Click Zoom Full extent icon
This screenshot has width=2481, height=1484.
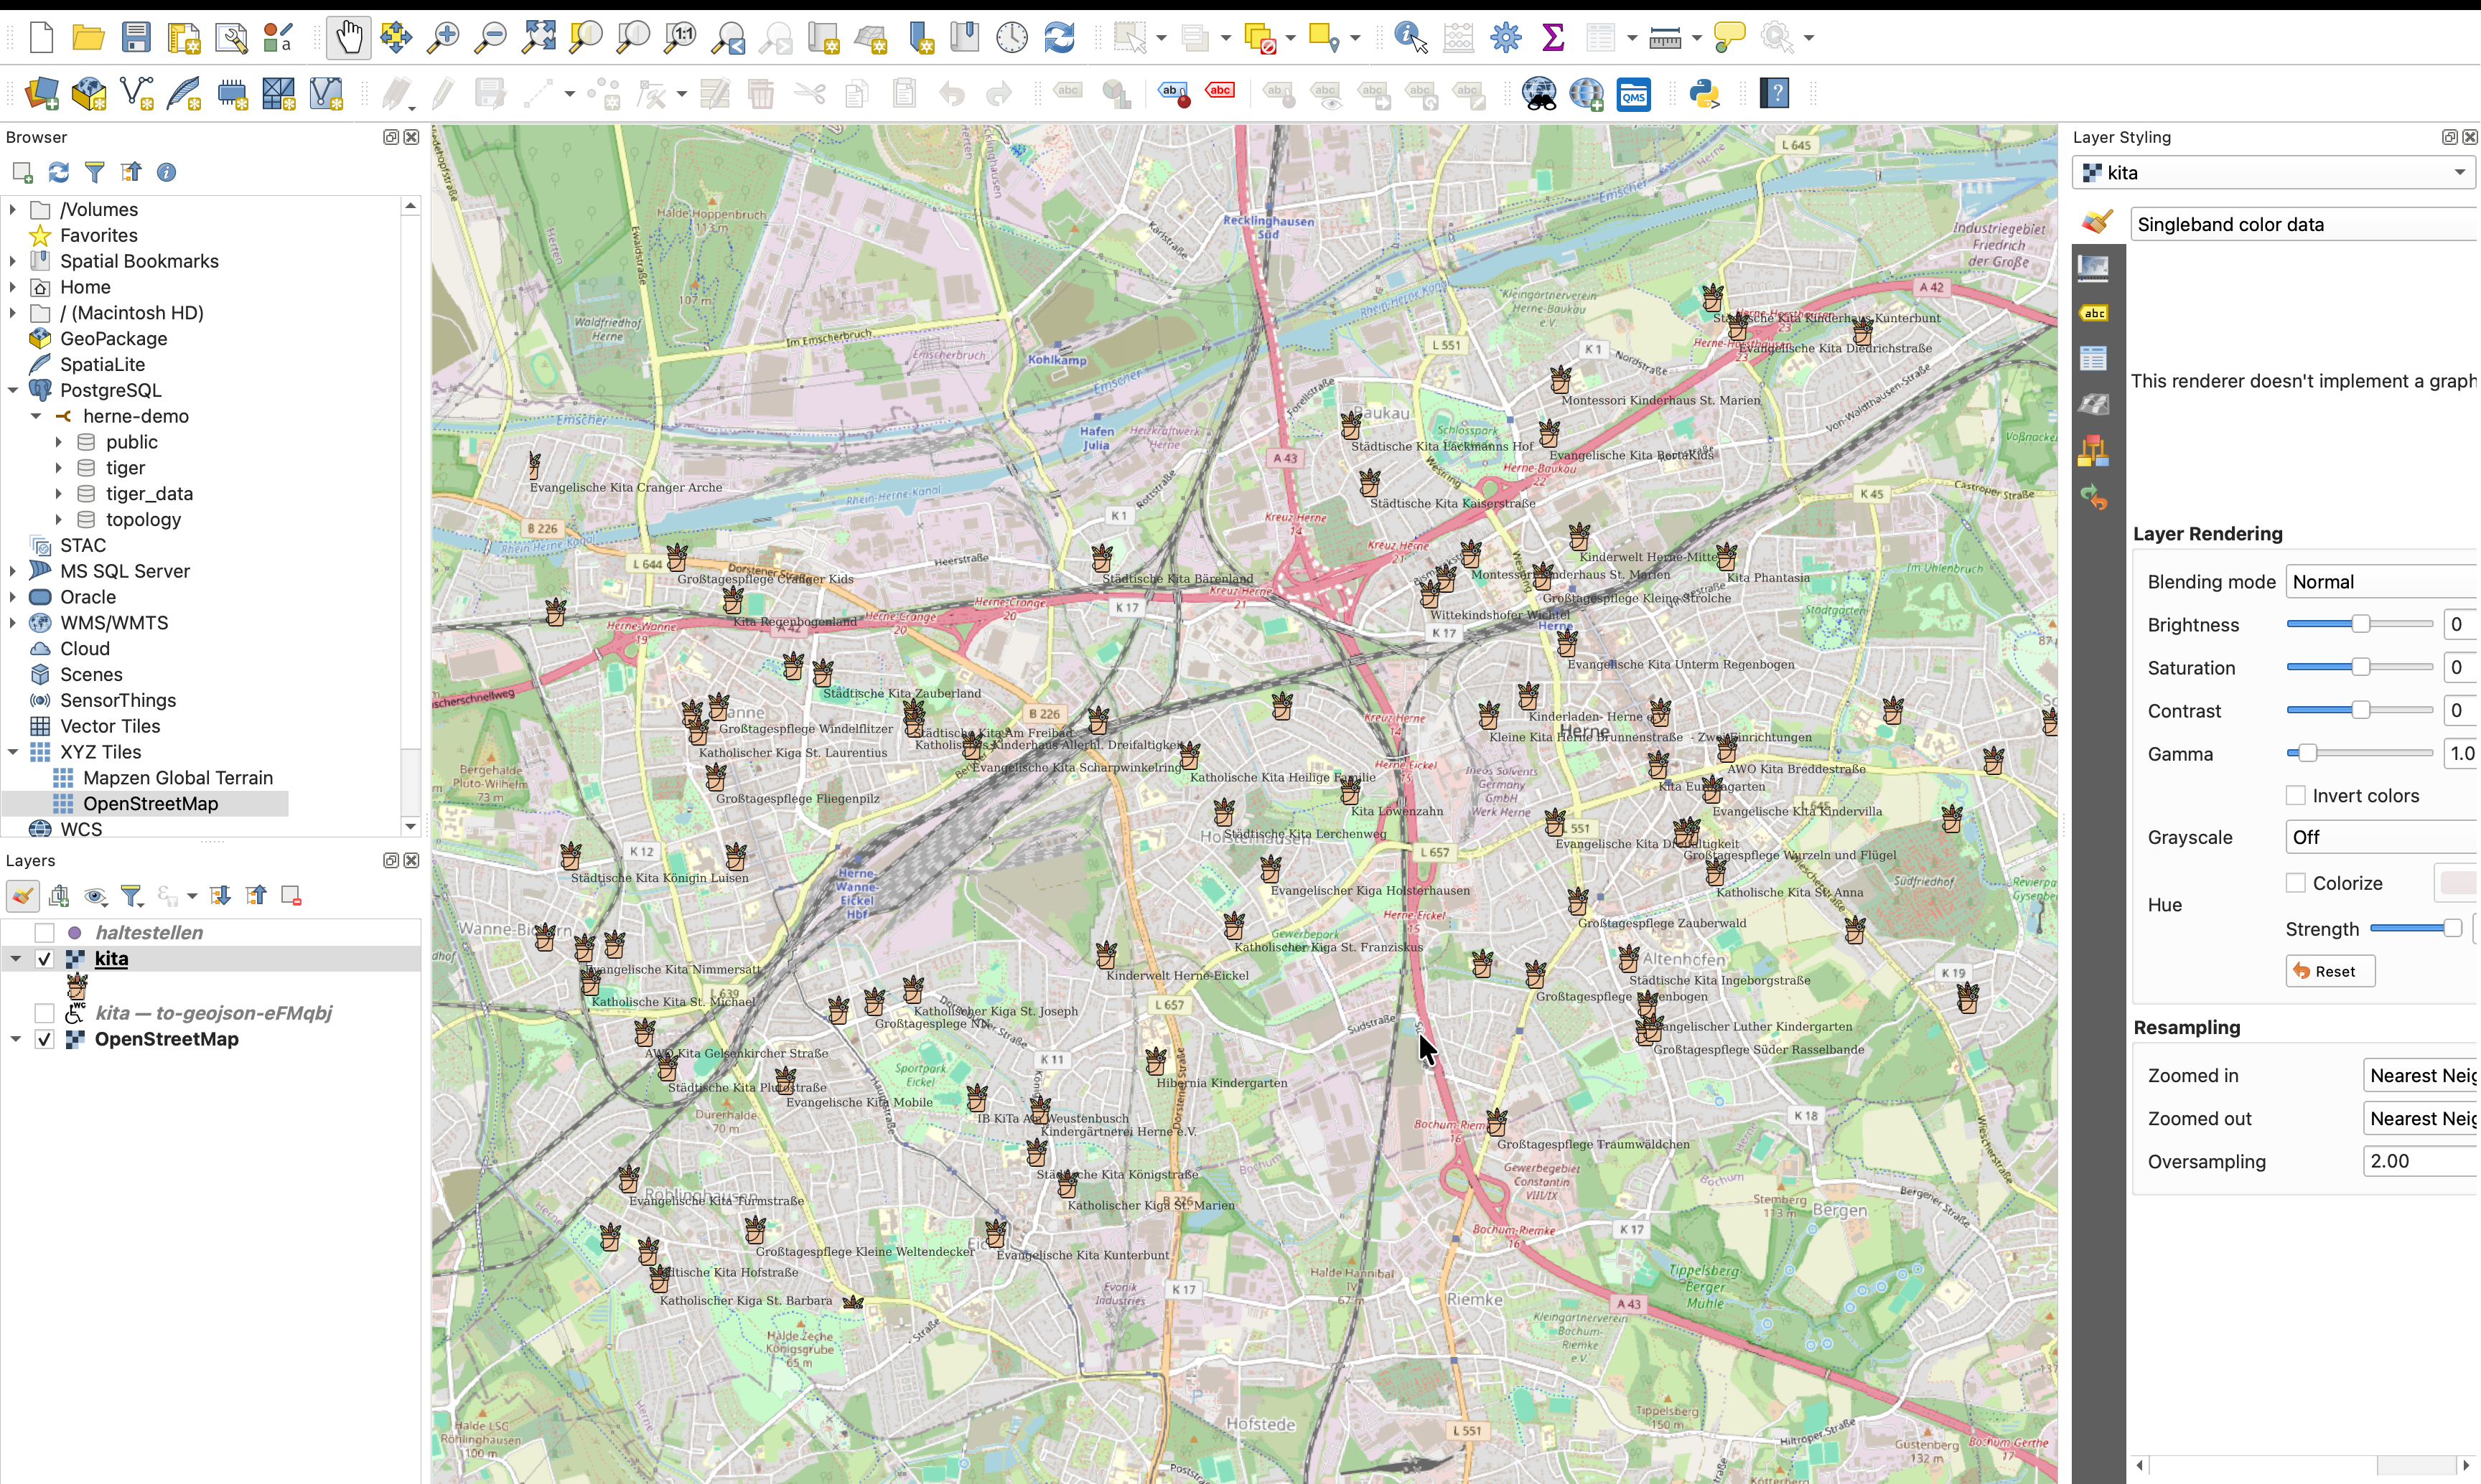pyautogui.click(x=538, y=38)
